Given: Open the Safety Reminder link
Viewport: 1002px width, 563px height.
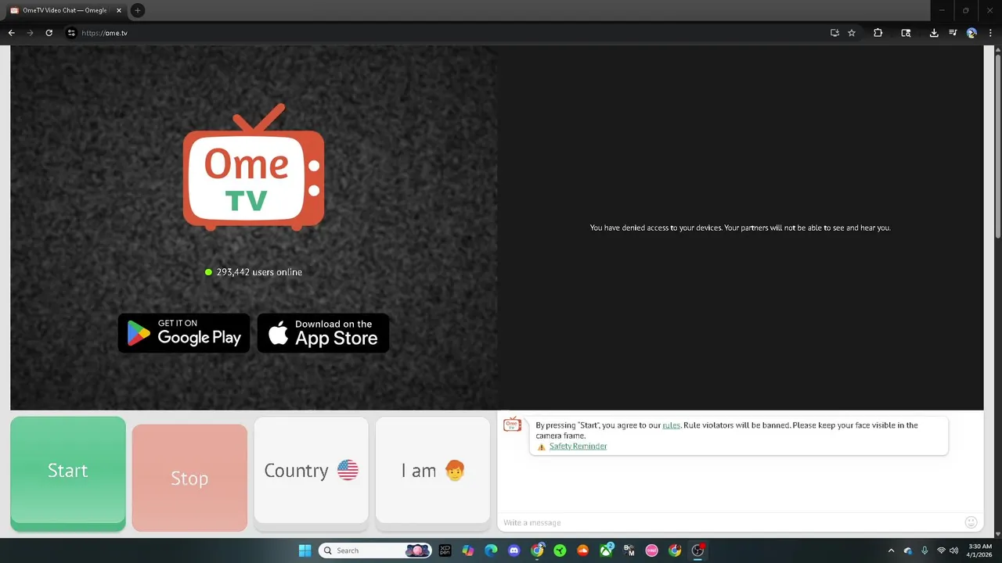Looking at the screenshot, I should click(578, 446).
